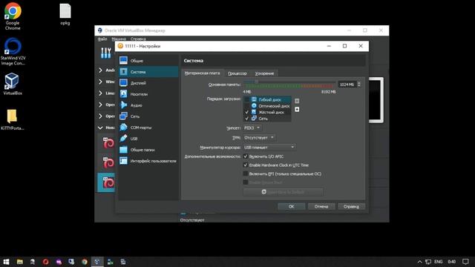This screenshot has height=267, width=475.
Task: Check the Оптический диск boot checkbox
Action: pos(246,106)
